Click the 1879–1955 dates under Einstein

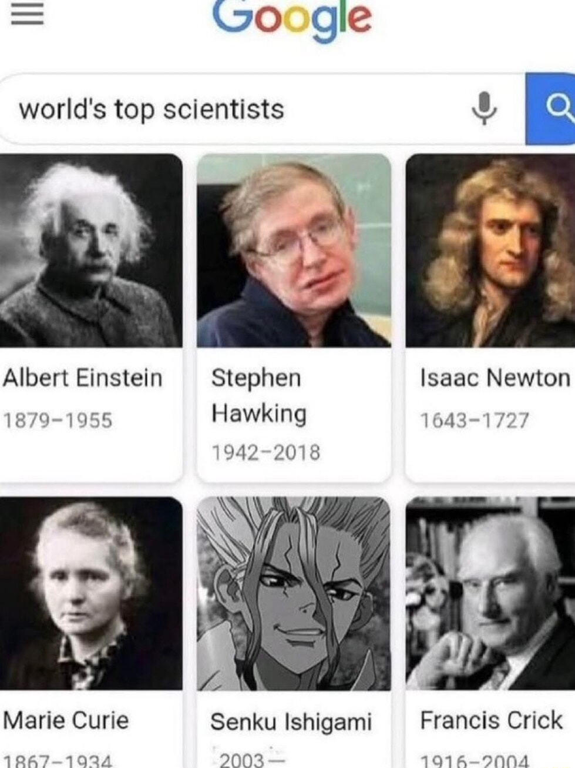[58, 420]
